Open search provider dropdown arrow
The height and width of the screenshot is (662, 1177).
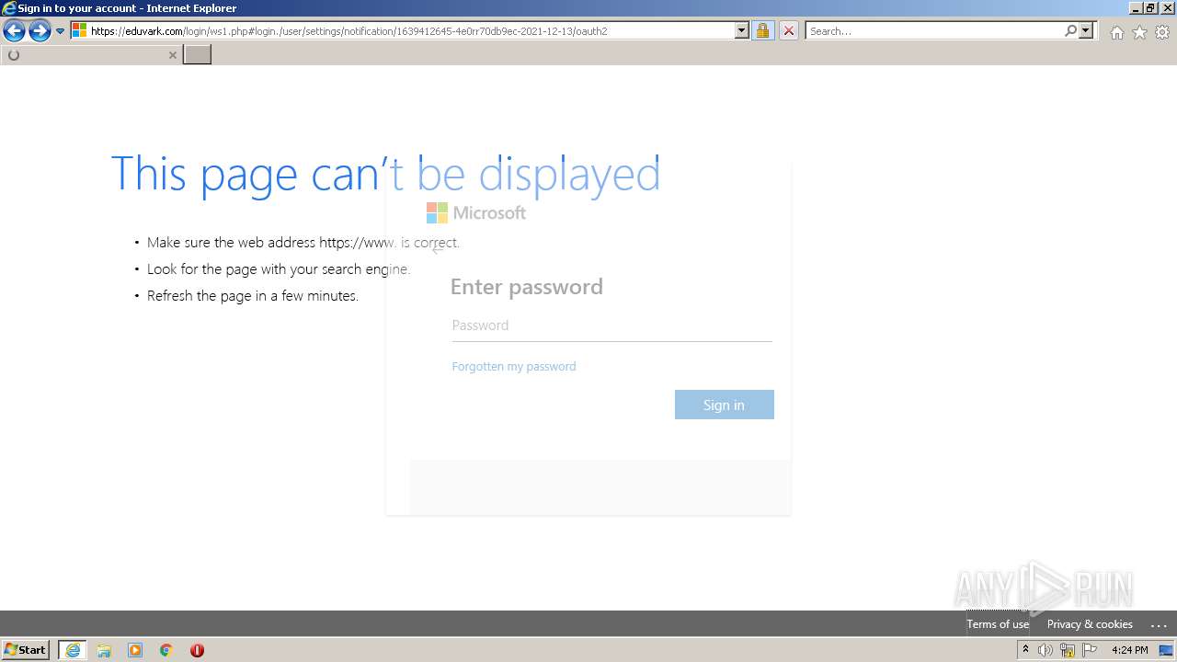[1086, 31]
